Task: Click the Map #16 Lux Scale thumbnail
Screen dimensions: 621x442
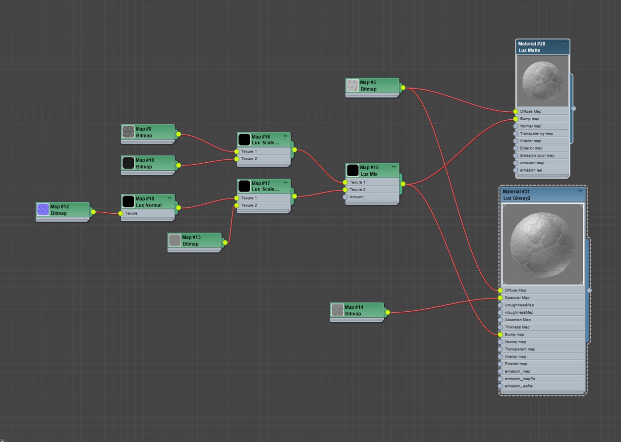Action: point(244,140)
